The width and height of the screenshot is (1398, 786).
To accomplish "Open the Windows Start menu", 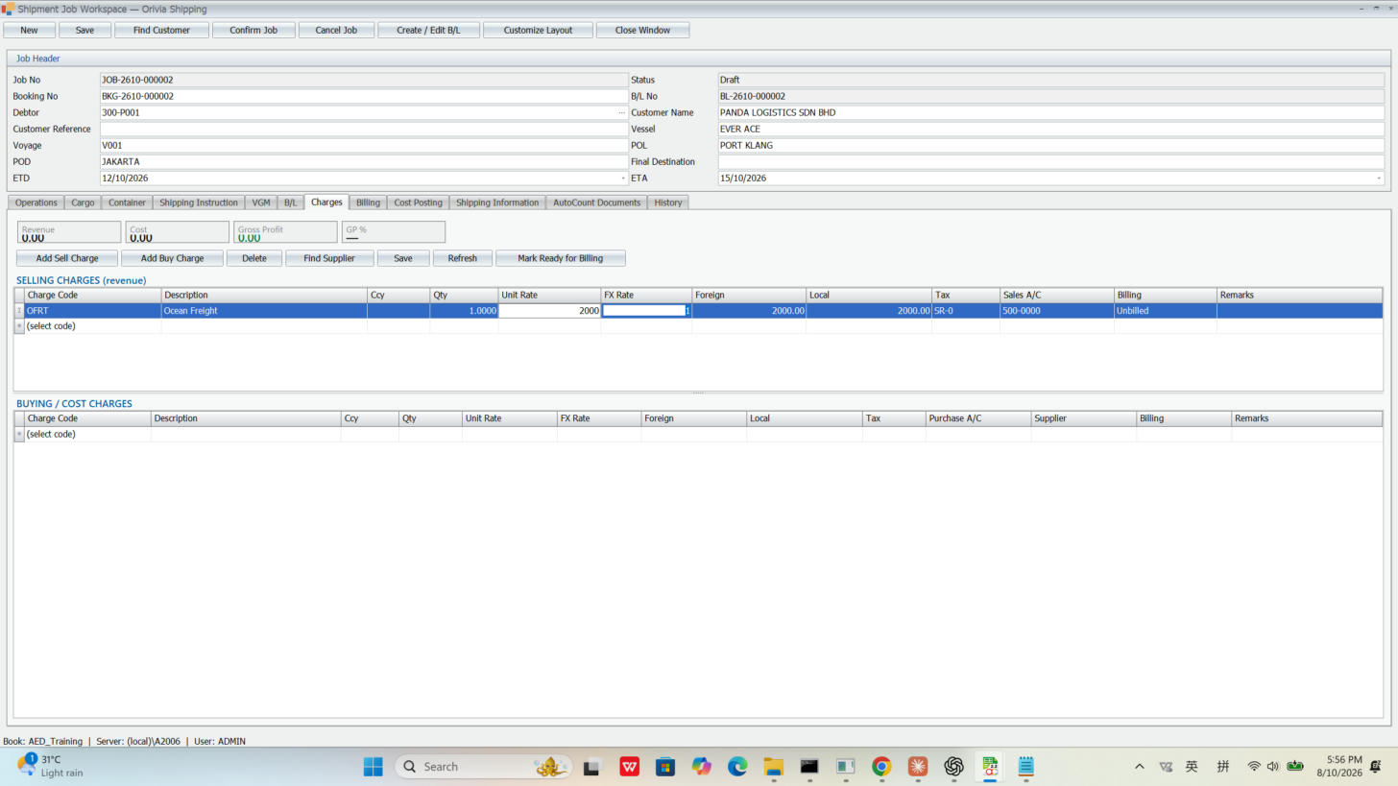I will [x=374, y=766].
